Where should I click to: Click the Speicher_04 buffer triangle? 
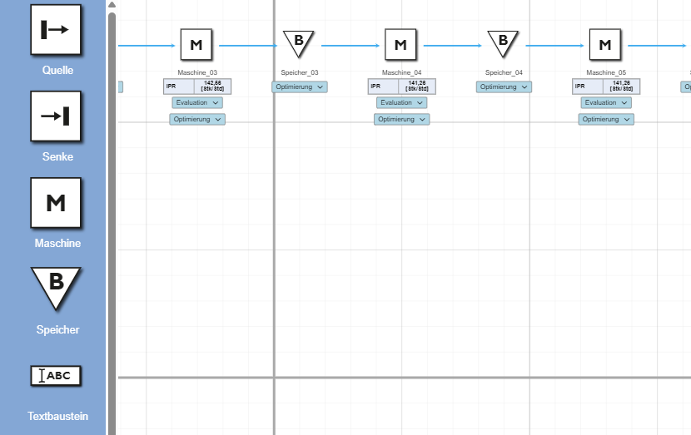pos(503,42)
